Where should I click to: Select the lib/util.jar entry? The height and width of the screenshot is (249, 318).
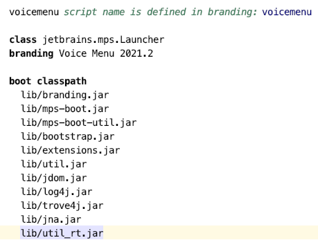point(53,164)
